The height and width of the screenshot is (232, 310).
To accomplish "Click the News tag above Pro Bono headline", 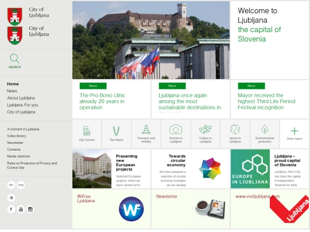I will (x=93, y=86).
